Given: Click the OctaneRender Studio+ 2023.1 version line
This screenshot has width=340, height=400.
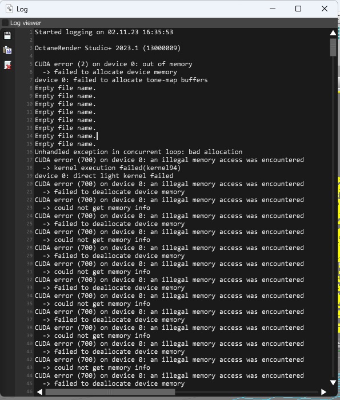Looking at the screenshot, I should coord(107,48).
